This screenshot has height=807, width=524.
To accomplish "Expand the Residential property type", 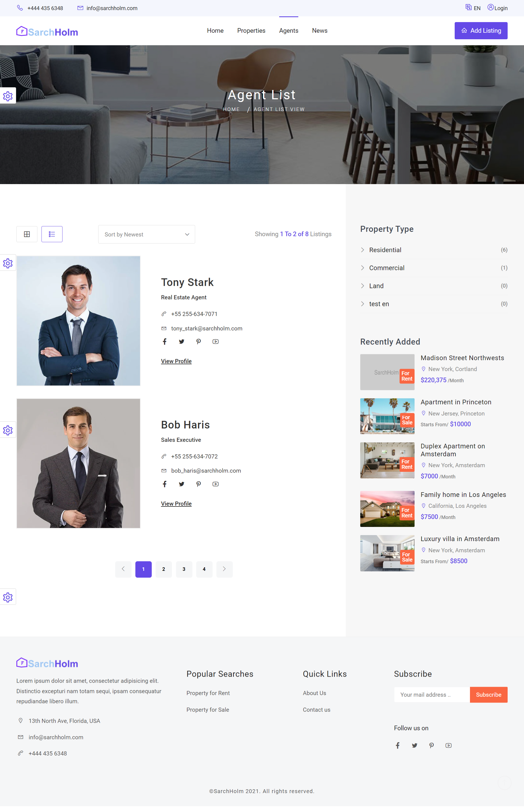I will 385,250.
